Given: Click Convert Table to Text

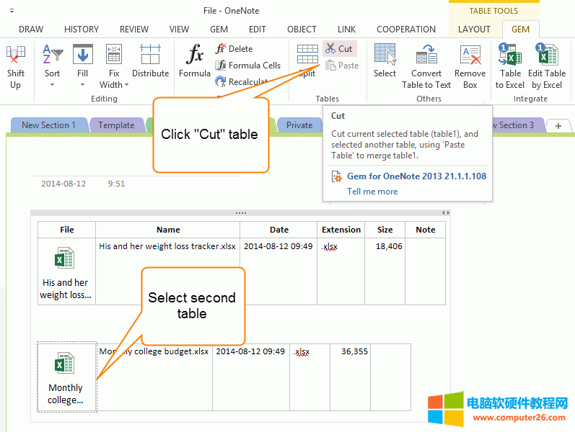Looking at the screenshot, I should coord(426,65).
